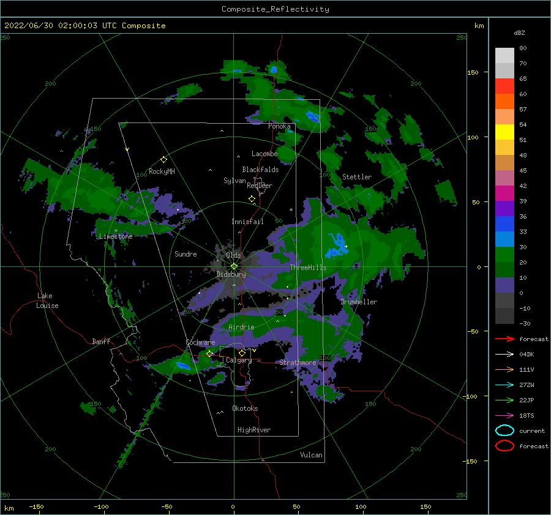This screenshot has height=515, width=551.
Task: Click the bright green 20-30 dBZ swatch
Action: click(504, 254)
